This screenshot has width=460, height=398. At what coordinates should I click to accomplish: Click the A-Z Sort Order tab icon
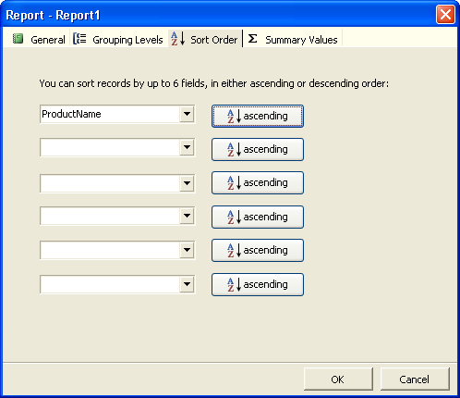pos(178,39)
